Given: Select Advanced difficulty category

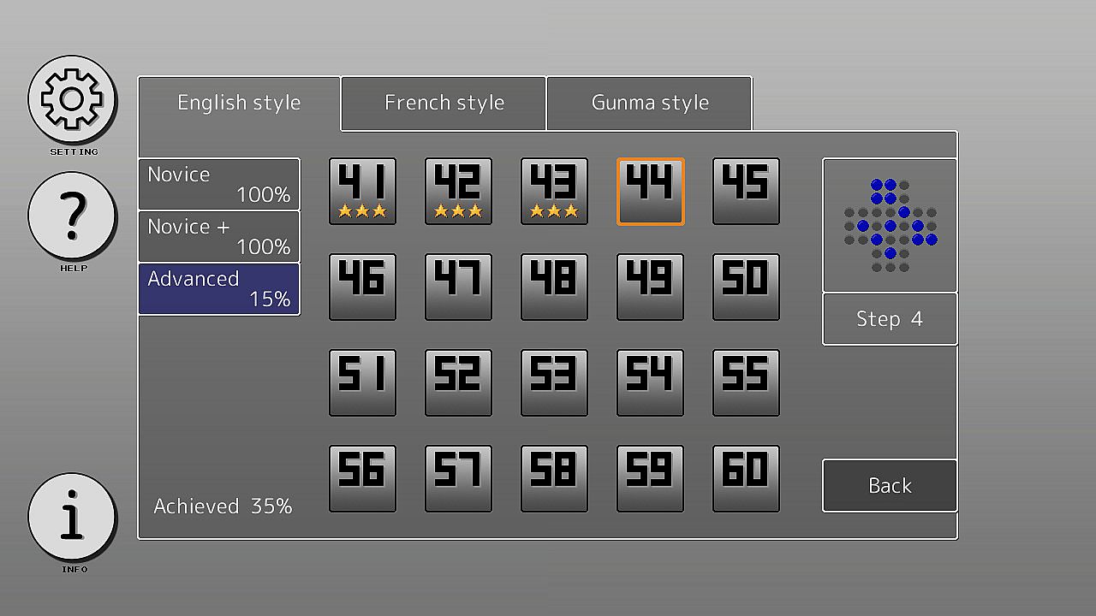Looking at the screenshot, I should pos(219,289).
